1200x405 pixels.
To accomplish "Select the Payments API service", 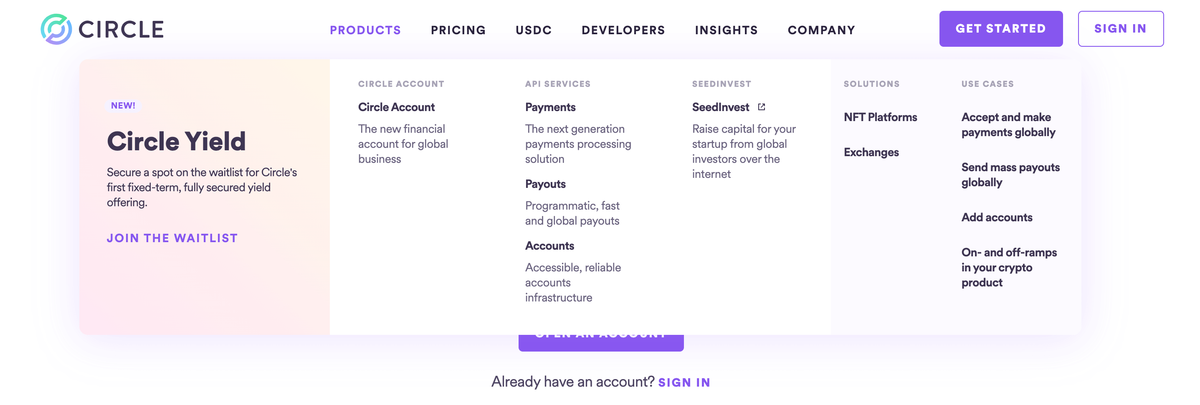I will point(550,107).
